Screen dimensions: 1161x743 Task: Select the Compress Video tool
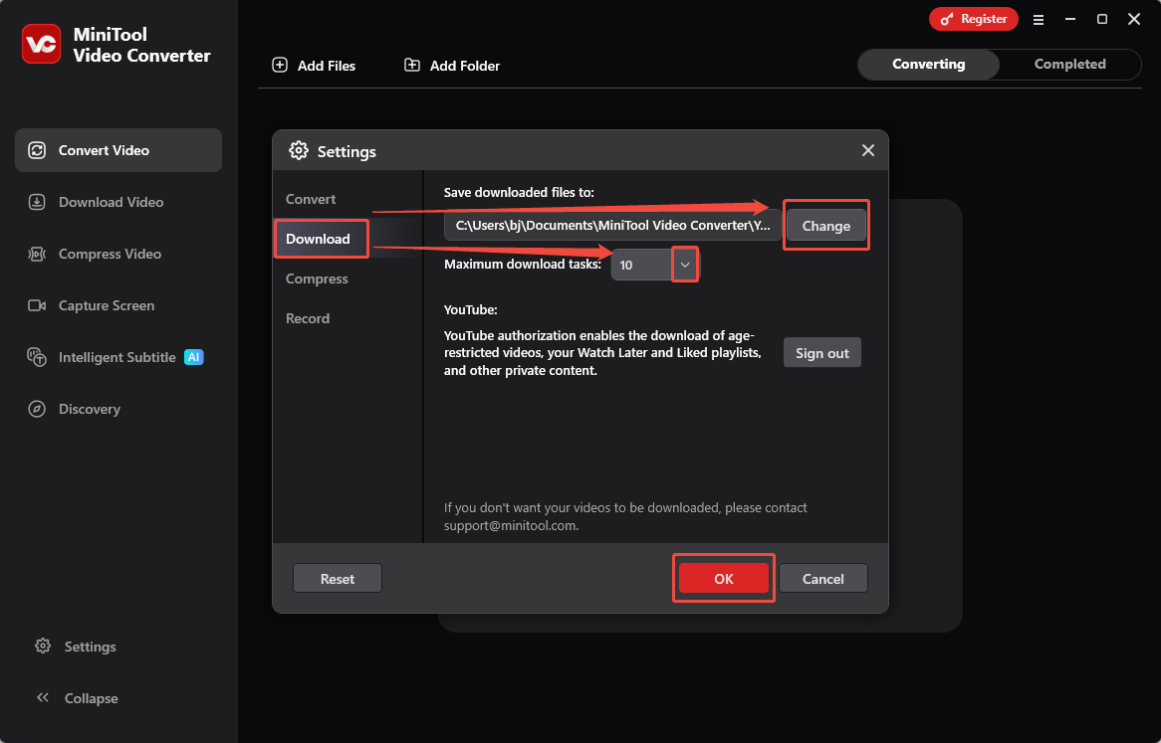coord(36,253)
